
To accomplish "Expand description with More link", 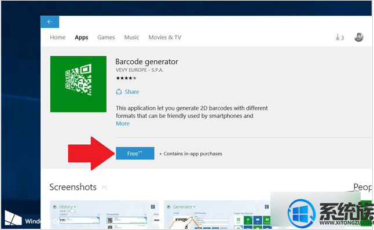I will 123,123.
